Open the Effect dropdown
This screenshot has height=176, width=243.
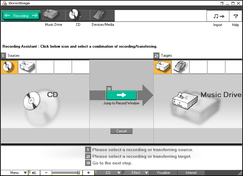(x=136, y=173)
